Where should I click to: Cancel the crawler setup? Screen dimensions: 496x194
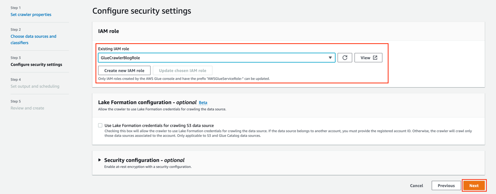(x=417, y=186)
